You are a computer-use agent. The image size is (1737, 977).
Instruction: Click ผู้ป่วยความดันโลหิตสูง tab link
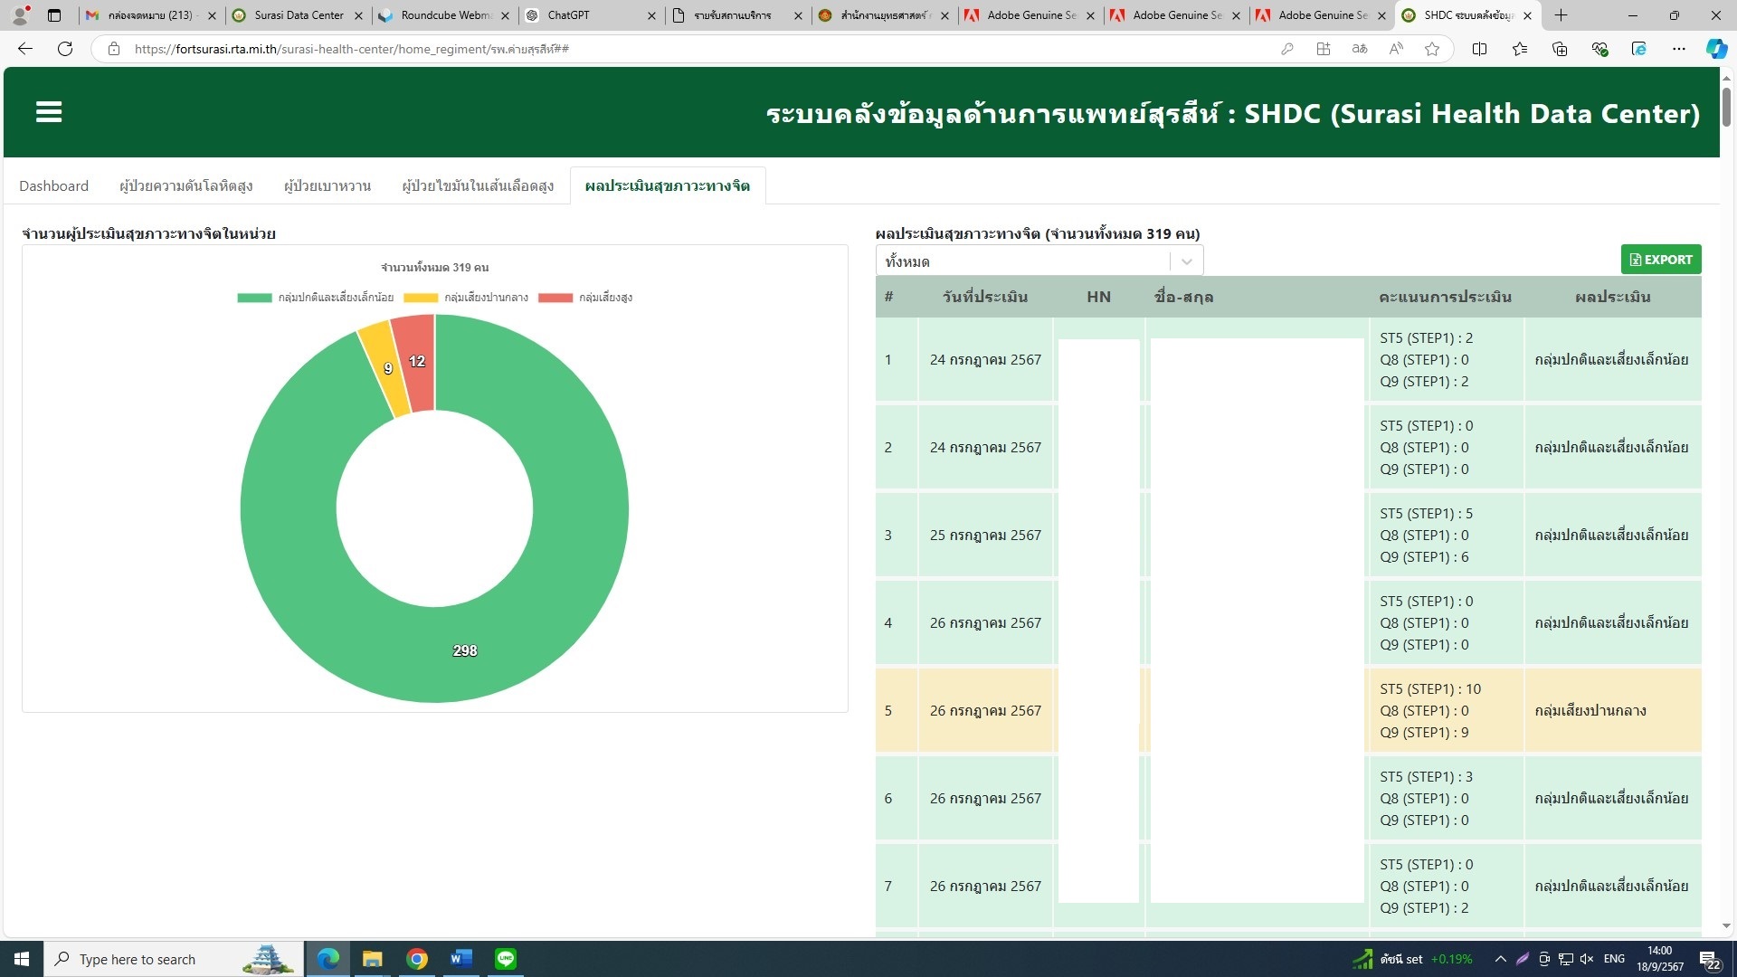click(185, 185)
